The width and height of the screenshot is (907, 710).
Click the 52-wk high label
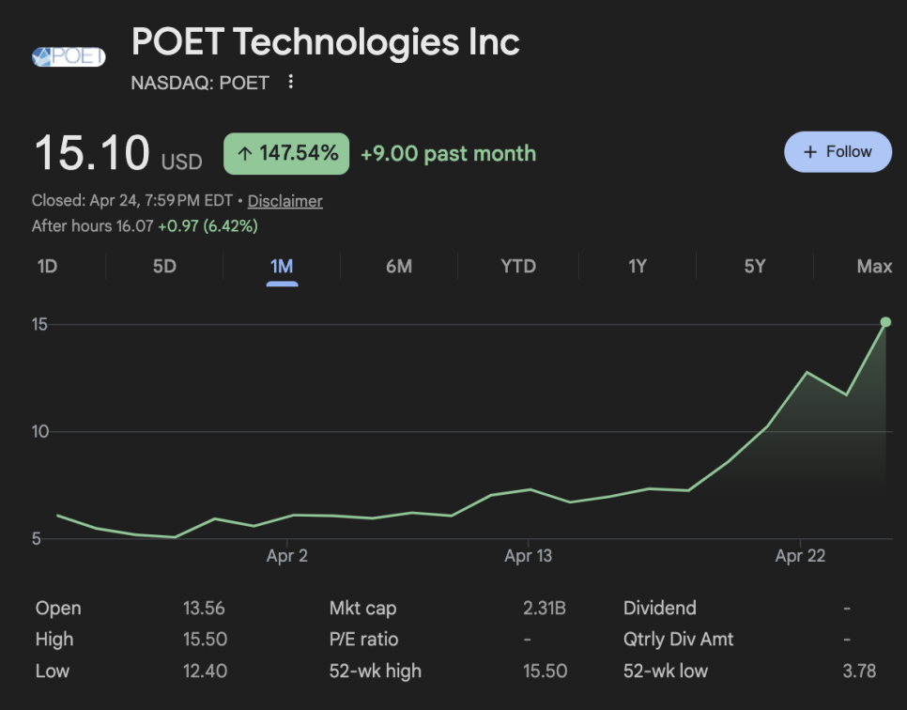(x=376, y=671)
